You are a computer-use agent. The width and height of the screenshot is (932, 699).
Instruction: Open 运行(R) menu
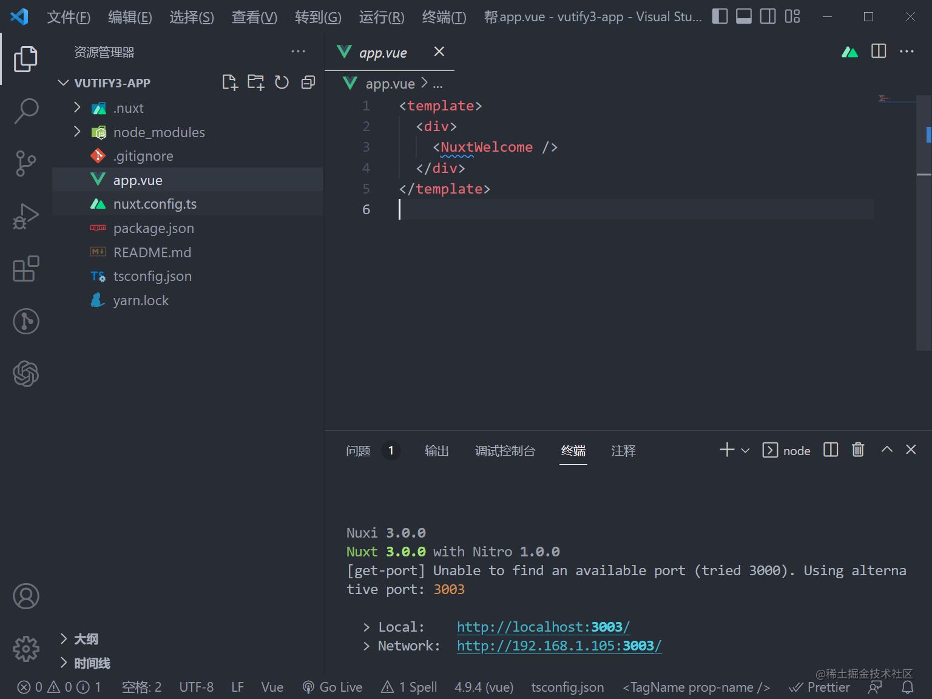click(x=382, y=17)
